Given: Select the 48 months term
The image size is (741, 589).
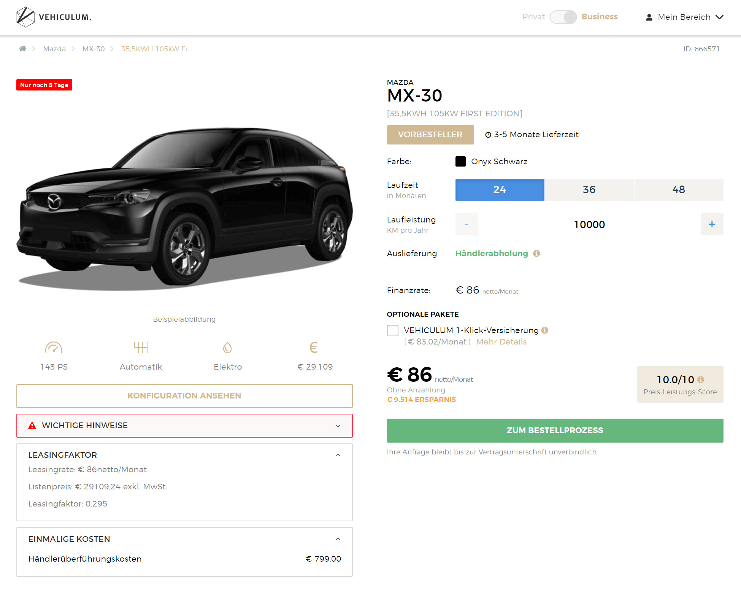Looking at the screenshot, I should tap(679, 190).
